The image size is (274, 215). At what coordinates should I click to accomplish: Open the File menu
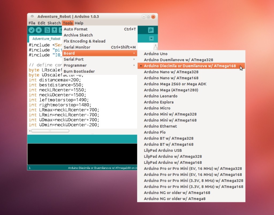click(32, 23)
